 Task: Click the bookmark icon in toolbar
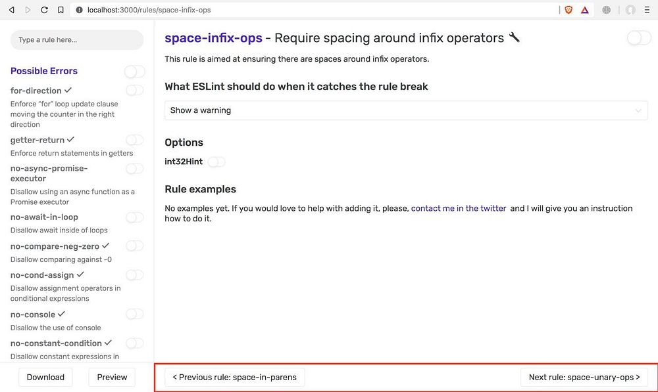61,10
